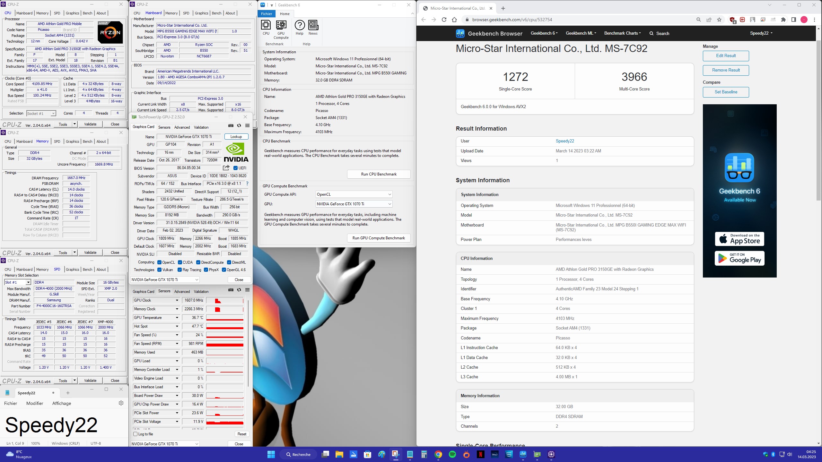Screen dimensions: 822x462
Task: Open GPU dropdown in Geekbench GPU Compute section
Action: [354, 204]
